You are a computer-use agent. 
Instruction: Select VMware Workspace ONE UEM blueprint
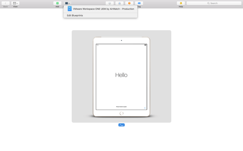pyautogui.click(x=100, y=9)
